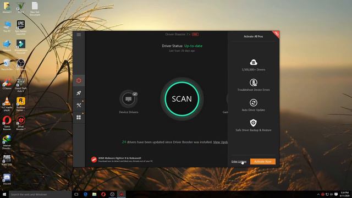352x198 pixels.
Task: Select Grand Theft Auto V desktop icon
Action: click(x=21, y=85)
